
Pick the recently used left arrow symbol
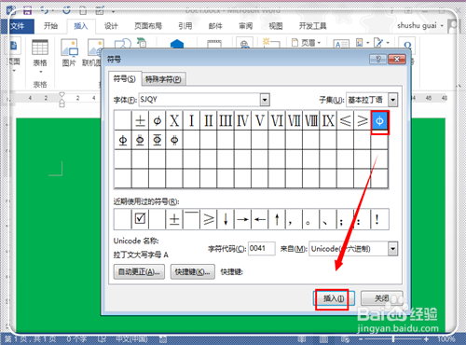(x=260, y=219)
